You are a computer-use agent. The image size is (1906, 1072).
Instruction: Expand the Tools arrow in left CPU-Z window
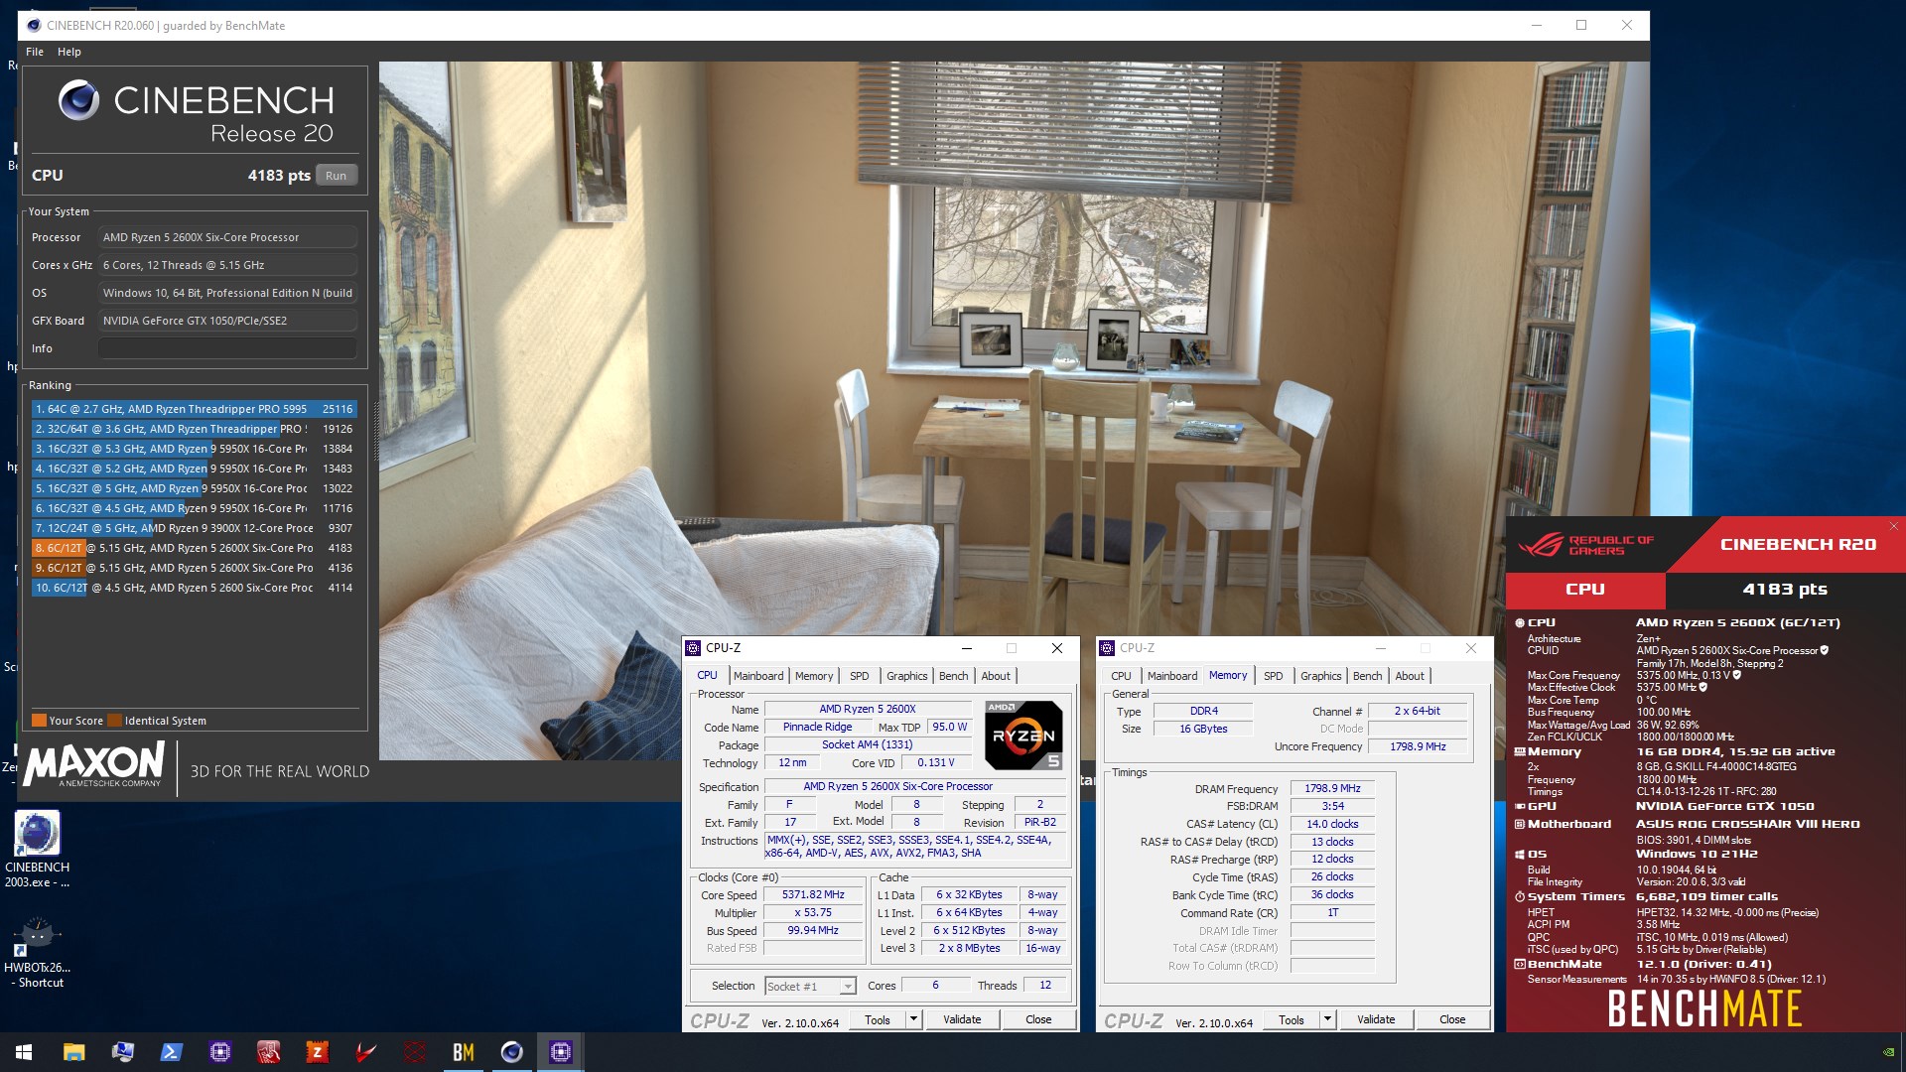point(913,1019)
